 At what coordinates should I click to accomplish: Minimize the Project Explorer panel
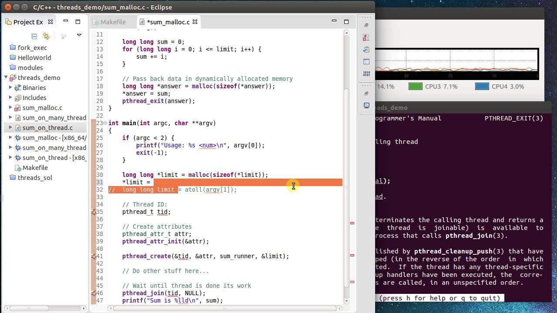(66, 21)
